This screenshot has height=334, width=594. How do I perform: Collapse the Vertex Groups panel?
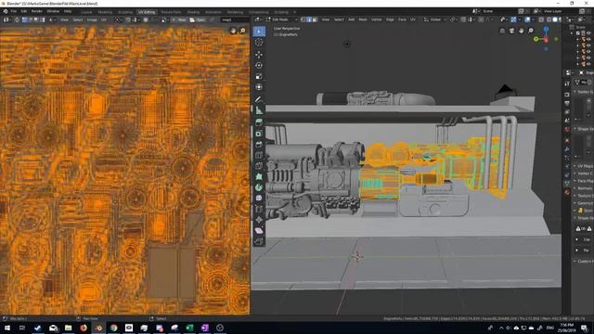(x=584, y=92)
